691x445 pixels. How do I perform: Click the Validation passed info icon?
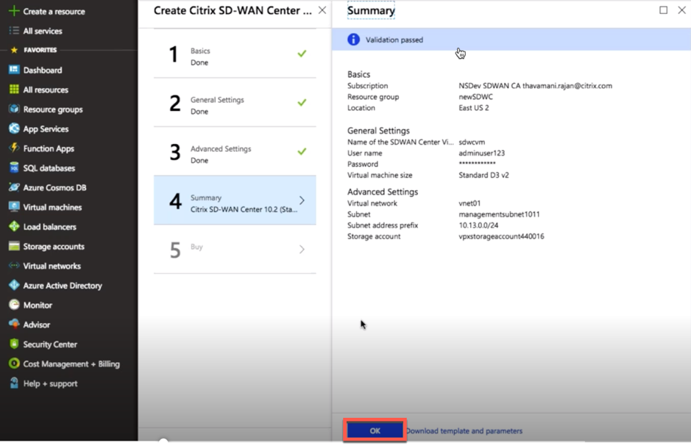[x=353, y=40]
